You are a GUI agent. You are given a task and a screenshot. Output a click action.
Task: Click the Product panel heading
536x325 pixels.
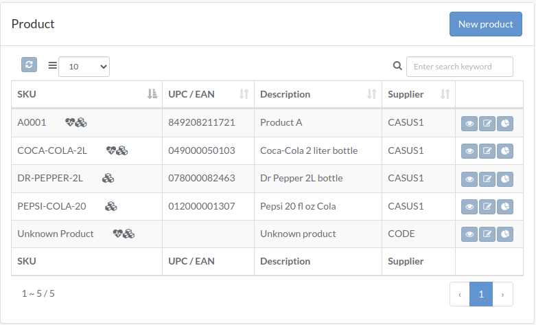pos(33,24)
